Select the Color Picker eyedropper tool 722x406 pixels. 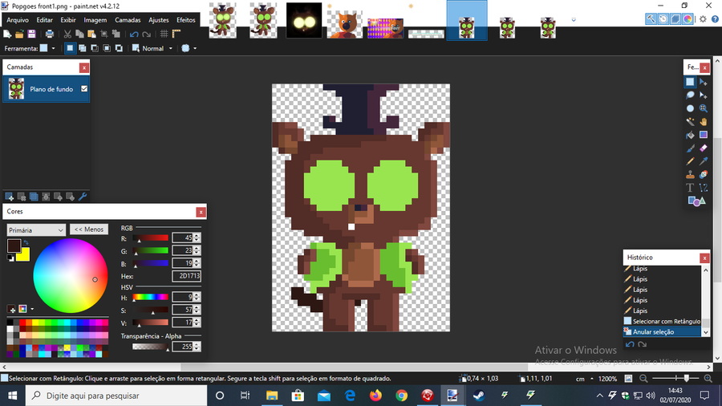point(703,161)
